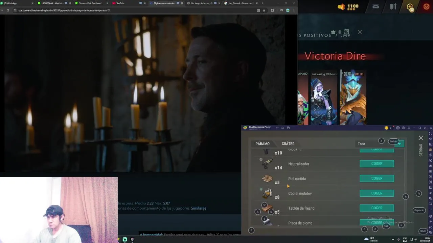Switch to the WhatsApp browser tab
433x243 pixels.
(x=17, y=3)
